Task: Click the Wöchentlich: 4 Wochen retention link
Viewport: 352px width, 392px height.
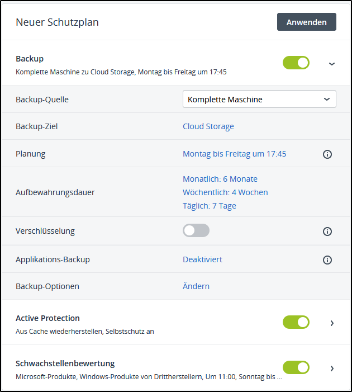Action: pos(225,192)
